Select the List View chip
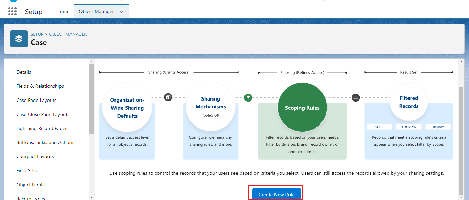469x200 pixels. coord(408,127)
